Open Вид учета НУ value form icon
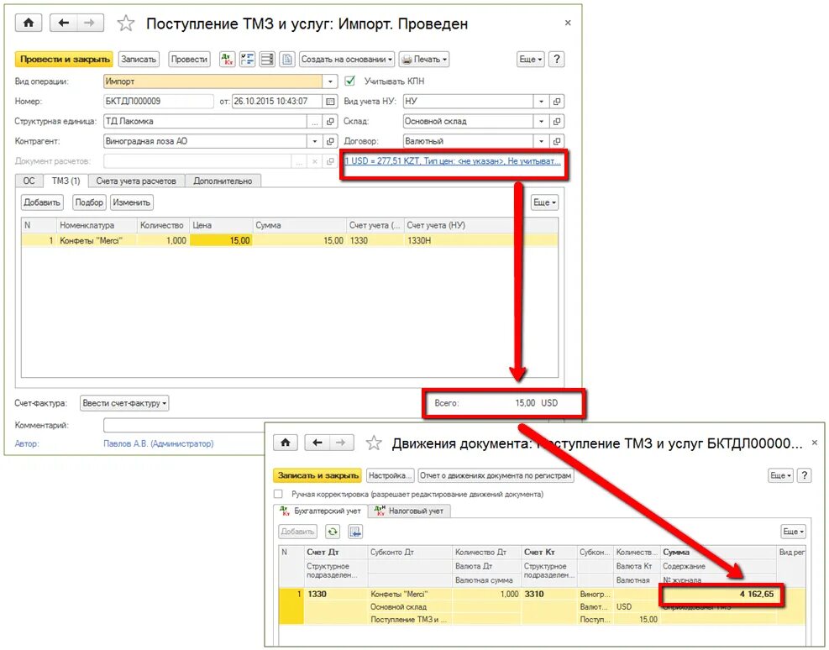The height and width of the screenshot is (650, 829). [557, 102]
